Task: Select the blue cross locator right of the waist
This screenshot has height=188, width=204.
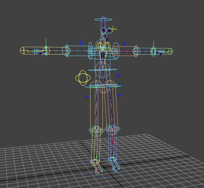Action: point(118,75)
